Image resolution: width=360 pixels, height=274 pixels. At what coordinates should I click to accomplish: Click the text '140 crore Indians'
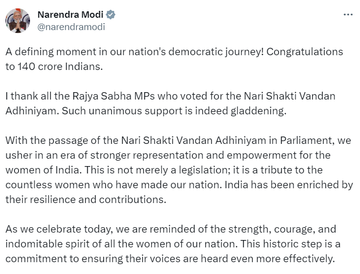tap(60, 67)
